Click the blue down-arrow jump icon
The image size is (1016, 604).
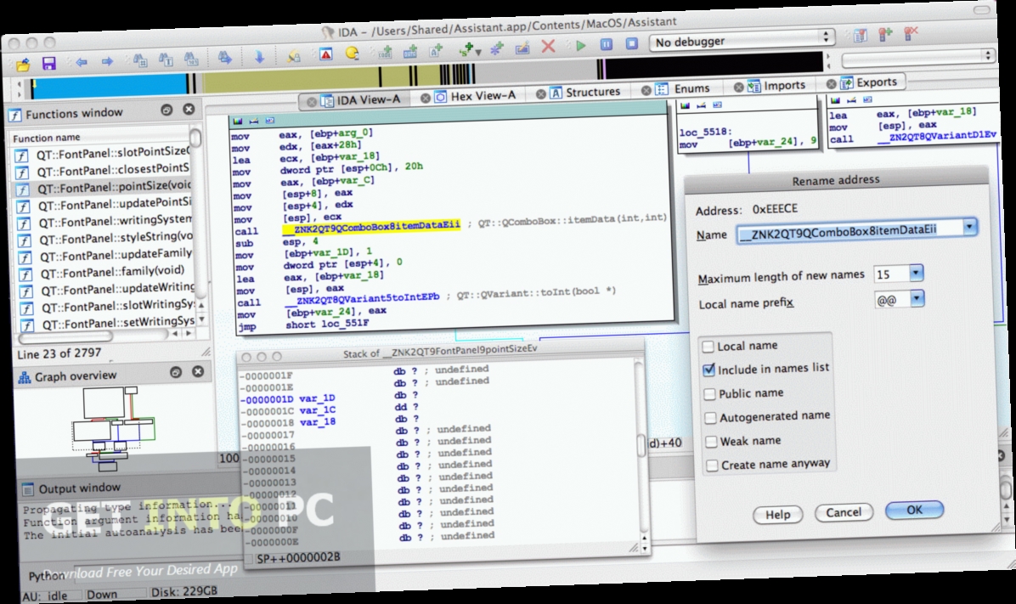pos(259,58)
